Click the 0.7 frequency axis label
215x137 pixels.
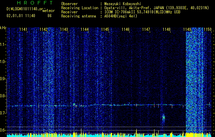coord(3,113)
